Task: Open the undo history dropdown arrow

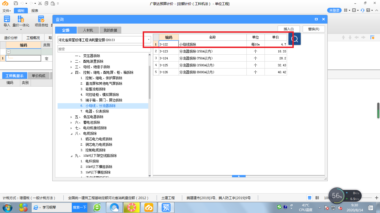Action: pos(26,4)
